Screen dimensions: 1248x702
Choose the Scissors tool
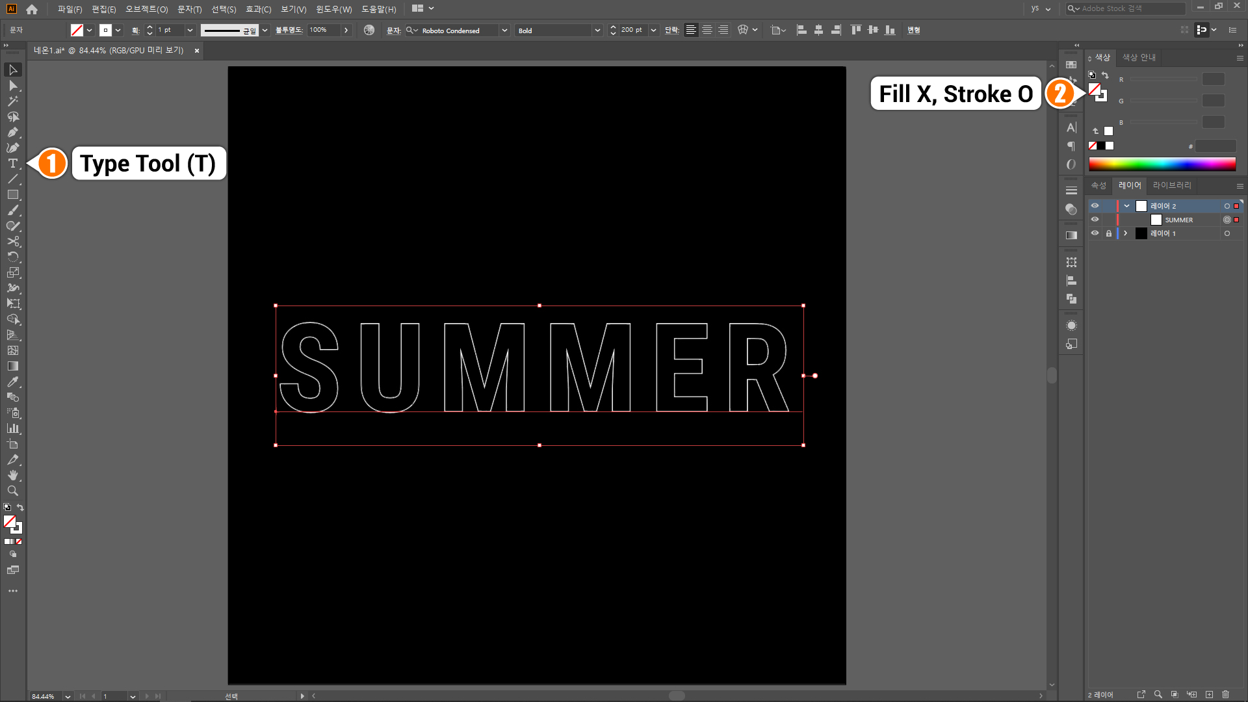[x=12, y=242]
